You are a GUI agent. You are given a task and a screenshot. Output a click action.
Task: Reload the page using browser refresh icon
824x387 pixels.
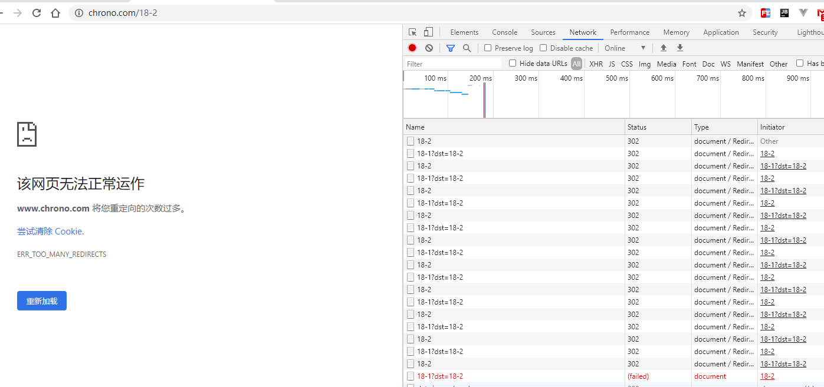tap(37, 13)
